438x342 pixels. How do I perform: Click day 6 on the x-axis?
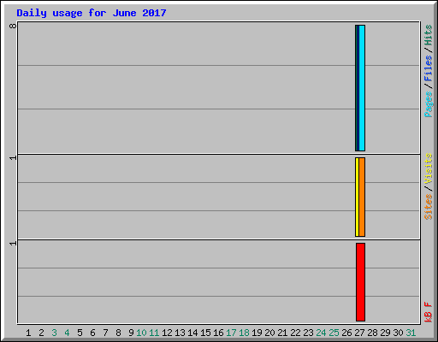click(92, 333)
